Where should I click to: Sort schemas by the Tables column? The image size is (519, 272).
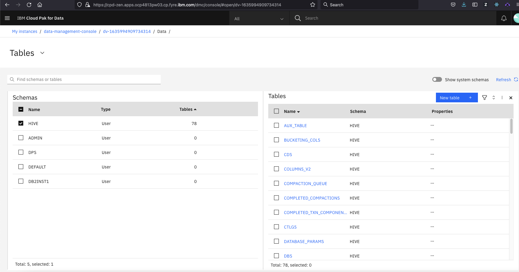[188, 109]
